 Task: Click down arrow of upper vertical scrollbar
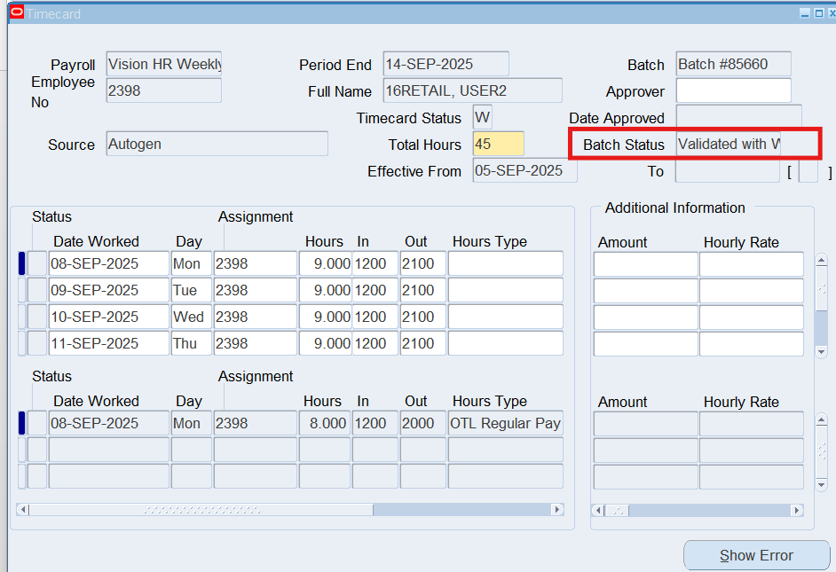click(x=821, y=352)
